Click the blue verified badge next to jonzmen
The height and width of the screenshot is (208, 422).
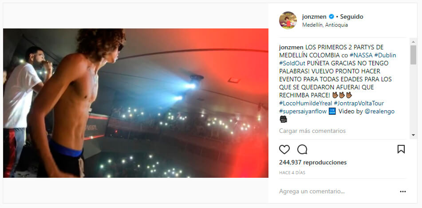331,17
